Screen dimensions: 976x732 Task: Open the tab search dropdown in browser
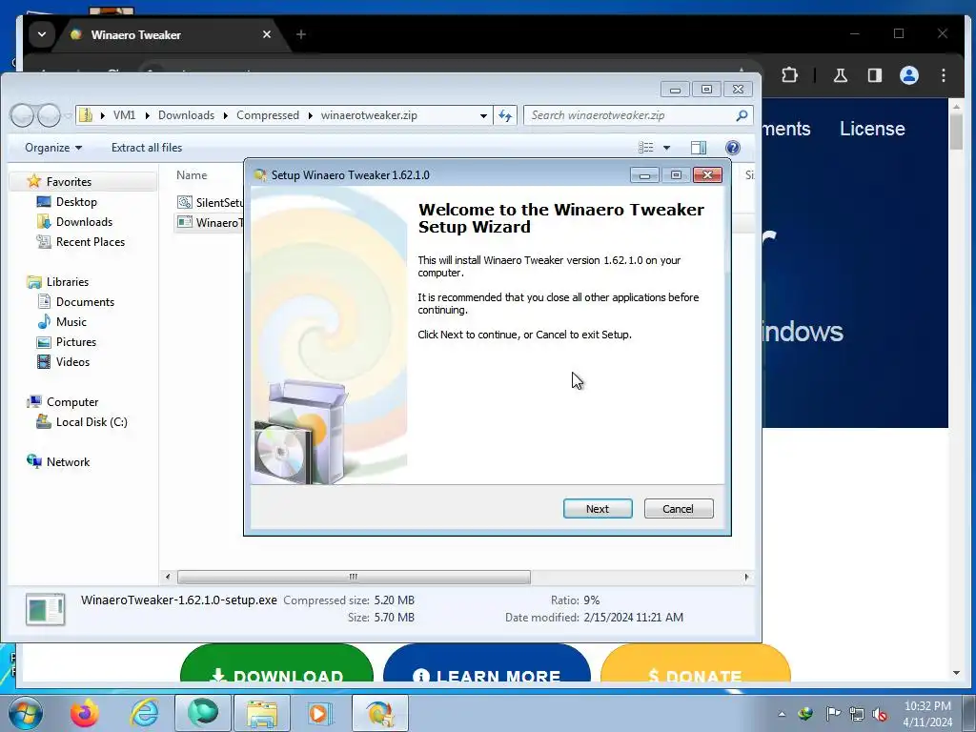41,34
